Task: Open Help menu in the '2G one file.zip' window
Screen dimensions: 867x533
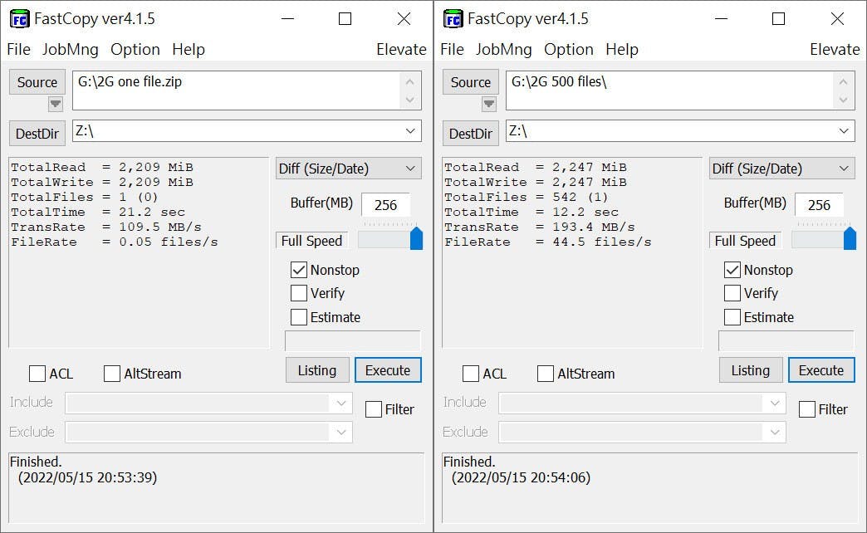Action: 188,49
